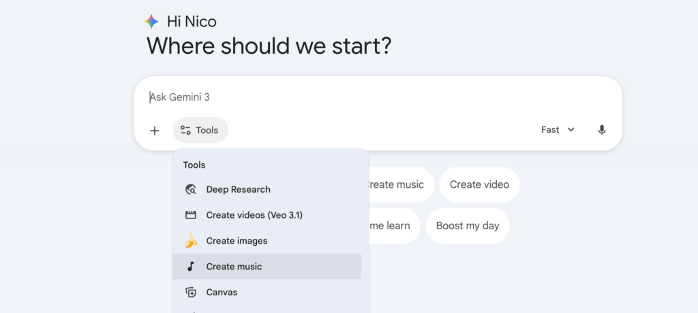Activate the microphone voice input icon
This screenshot has height=313, width=698.
[x=601, y=130]
